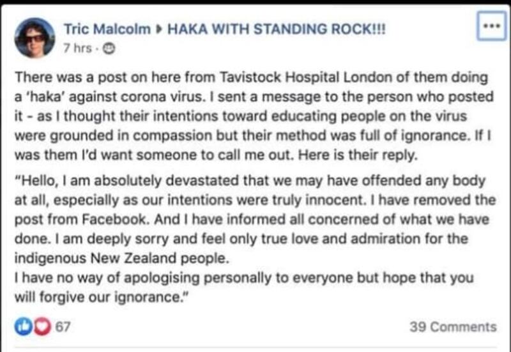Open the HAKA WITH STANDING ROCK!!! group link
Viewport: 511px width, 352px height.
[277, 29]
